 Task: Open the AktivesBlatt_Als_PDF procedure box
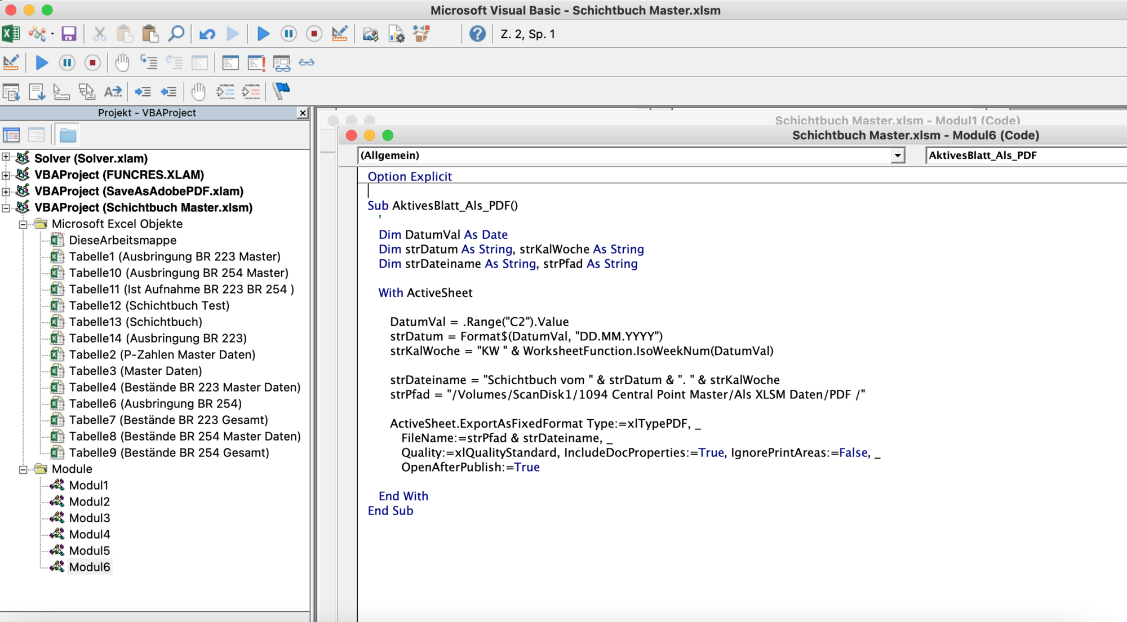point(1026,155)
